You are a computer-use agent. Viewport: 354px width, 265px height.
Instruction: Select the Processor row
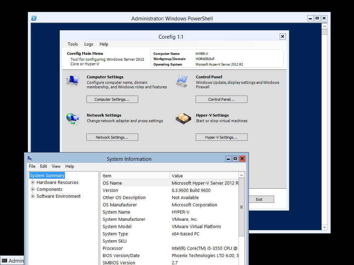click(x=169, y=248)
